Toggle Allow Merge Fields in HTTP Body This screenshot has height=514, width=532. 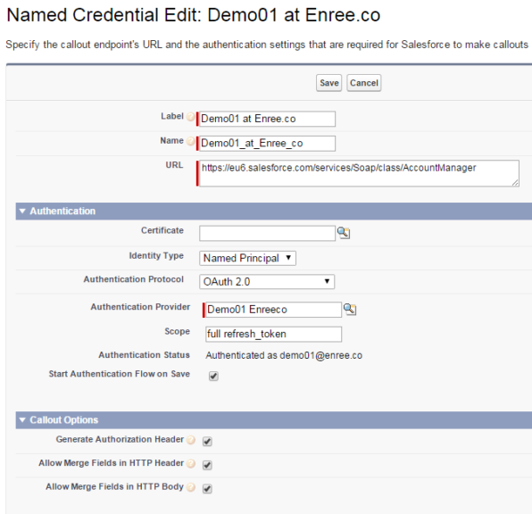[x=207, y=488]
